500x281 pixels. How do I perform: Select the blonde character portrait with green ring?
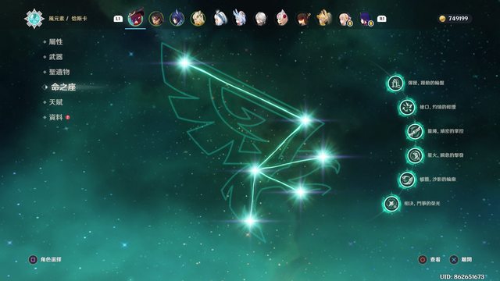click(198, 18)
